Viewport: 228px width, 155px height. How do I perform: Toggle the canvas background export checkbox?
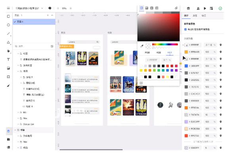click(x=186, y=29)
